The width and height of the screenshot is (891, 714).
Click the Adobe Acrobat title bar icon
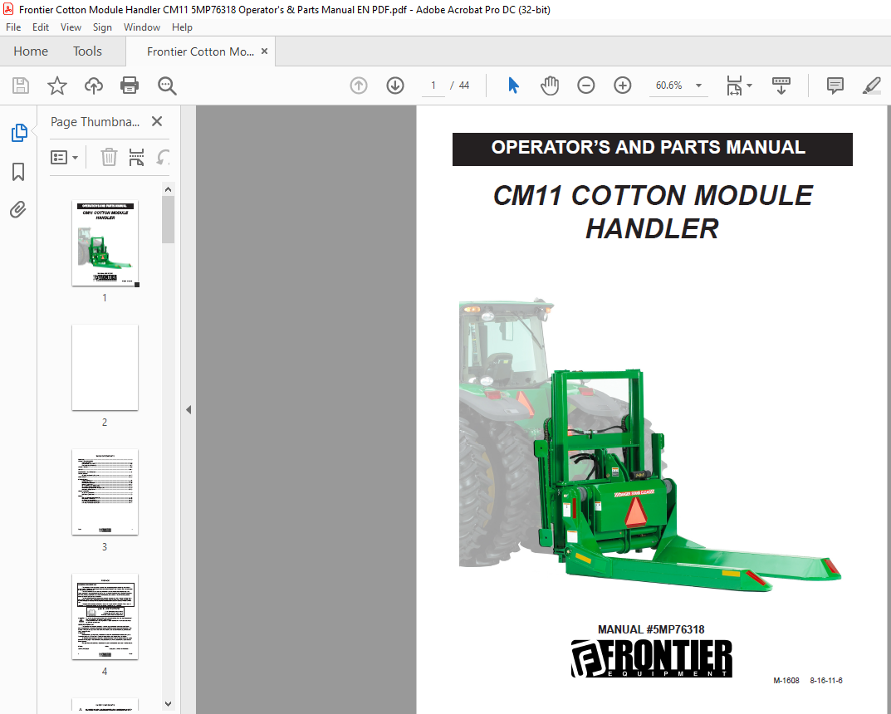tap(8, 9)
